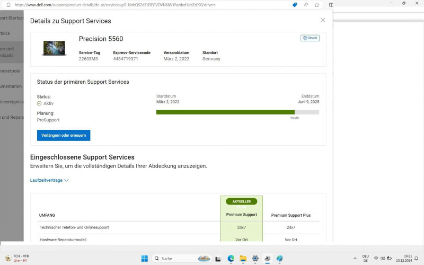The image size is (424, 265).
Task: Click the Precision 5560 laptop thumbnail
Action: click(54, 48)
